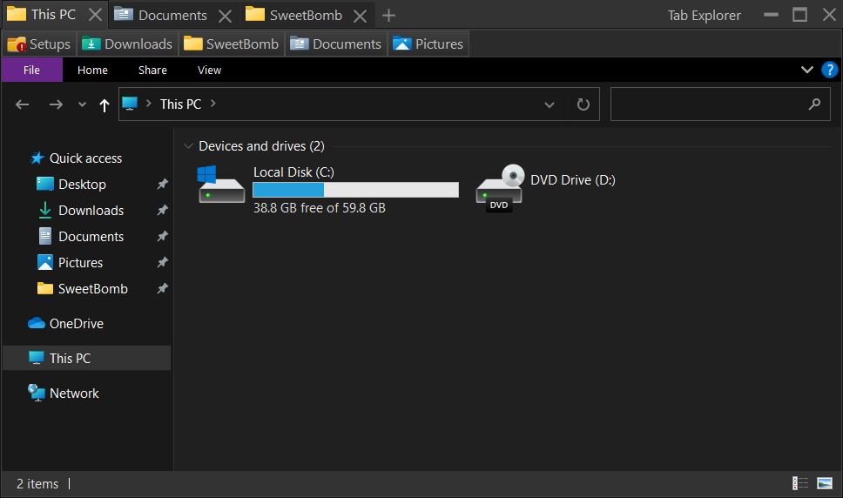Show recent locations dropdown
Image resolution: width=843 pixels, height=498 pixels.
click(x=82, y=104)
